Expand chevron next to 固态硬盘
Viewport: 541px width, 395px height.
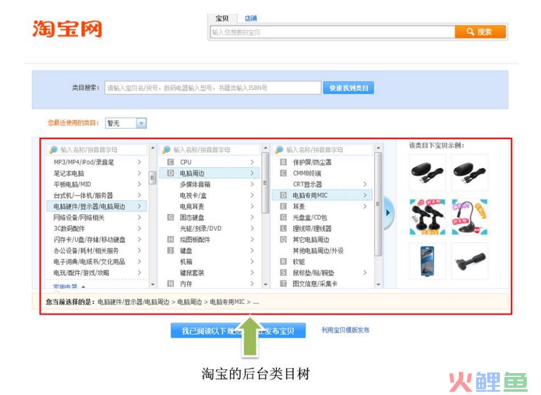[x=252, y=217]
